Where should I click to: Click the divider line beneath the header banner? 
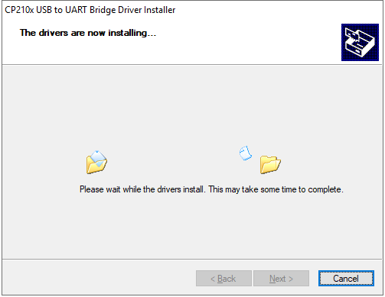pos(193,65)
